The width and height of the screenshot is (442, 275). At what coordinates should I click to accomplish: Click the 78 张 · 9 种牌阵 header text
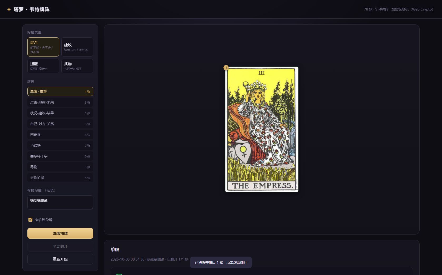[x=398, y=9]
